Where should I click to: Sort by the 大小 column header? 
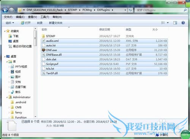click(x=155, y=30)
